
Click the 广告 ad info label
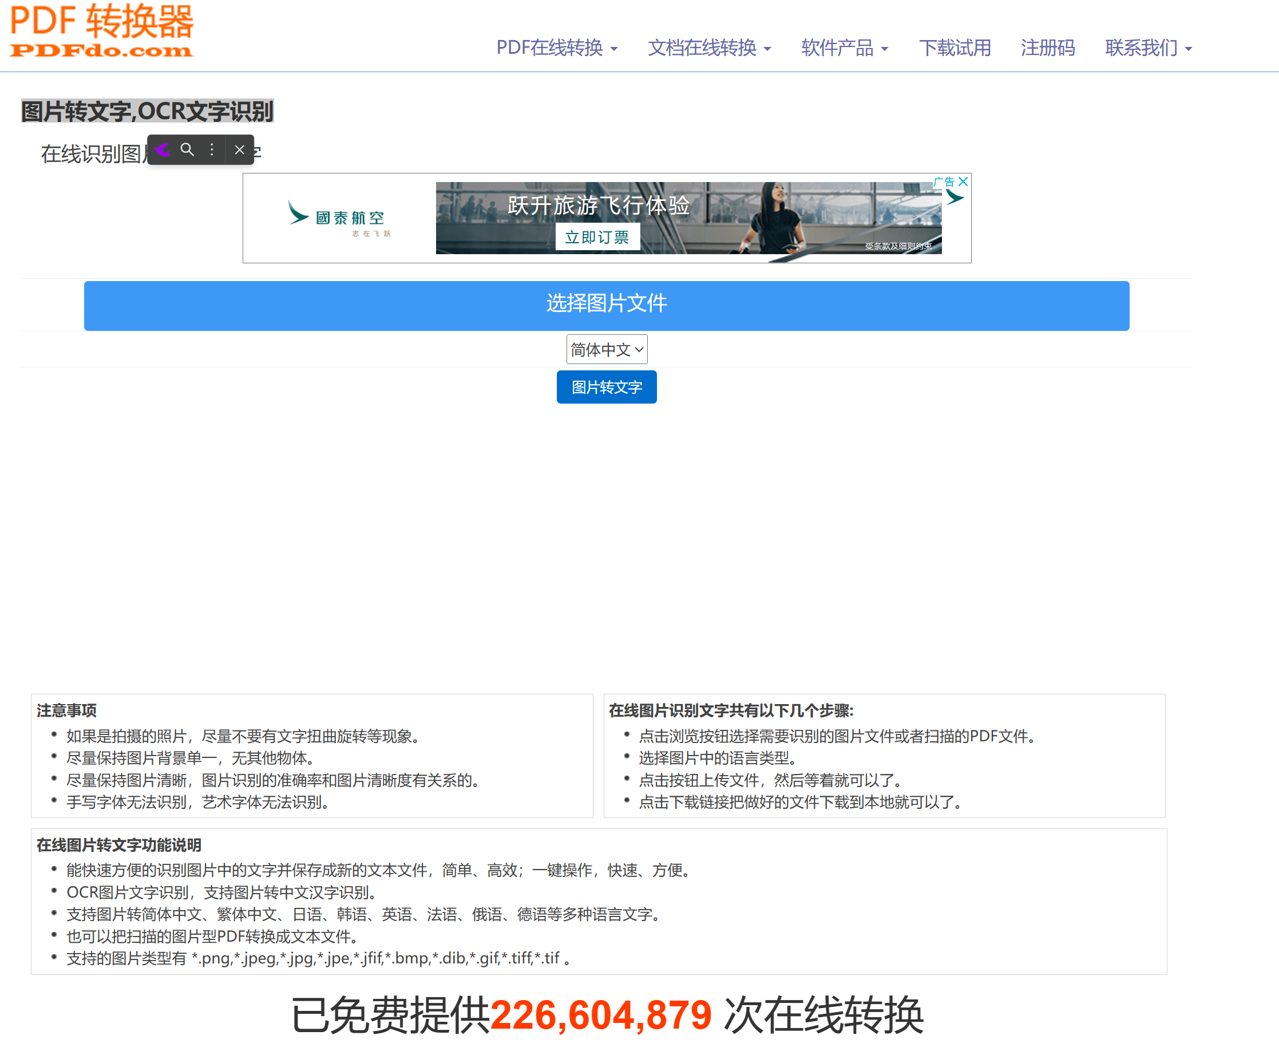944,181
